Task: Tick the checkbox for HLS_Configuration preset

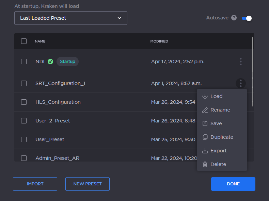Action: click(x=24, y=102)
